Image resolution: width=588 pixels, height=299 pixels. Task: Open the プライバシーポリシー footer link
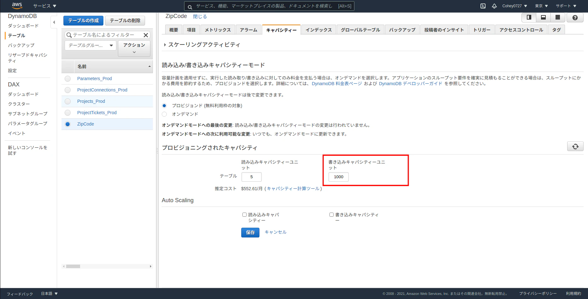click(538, 294)
